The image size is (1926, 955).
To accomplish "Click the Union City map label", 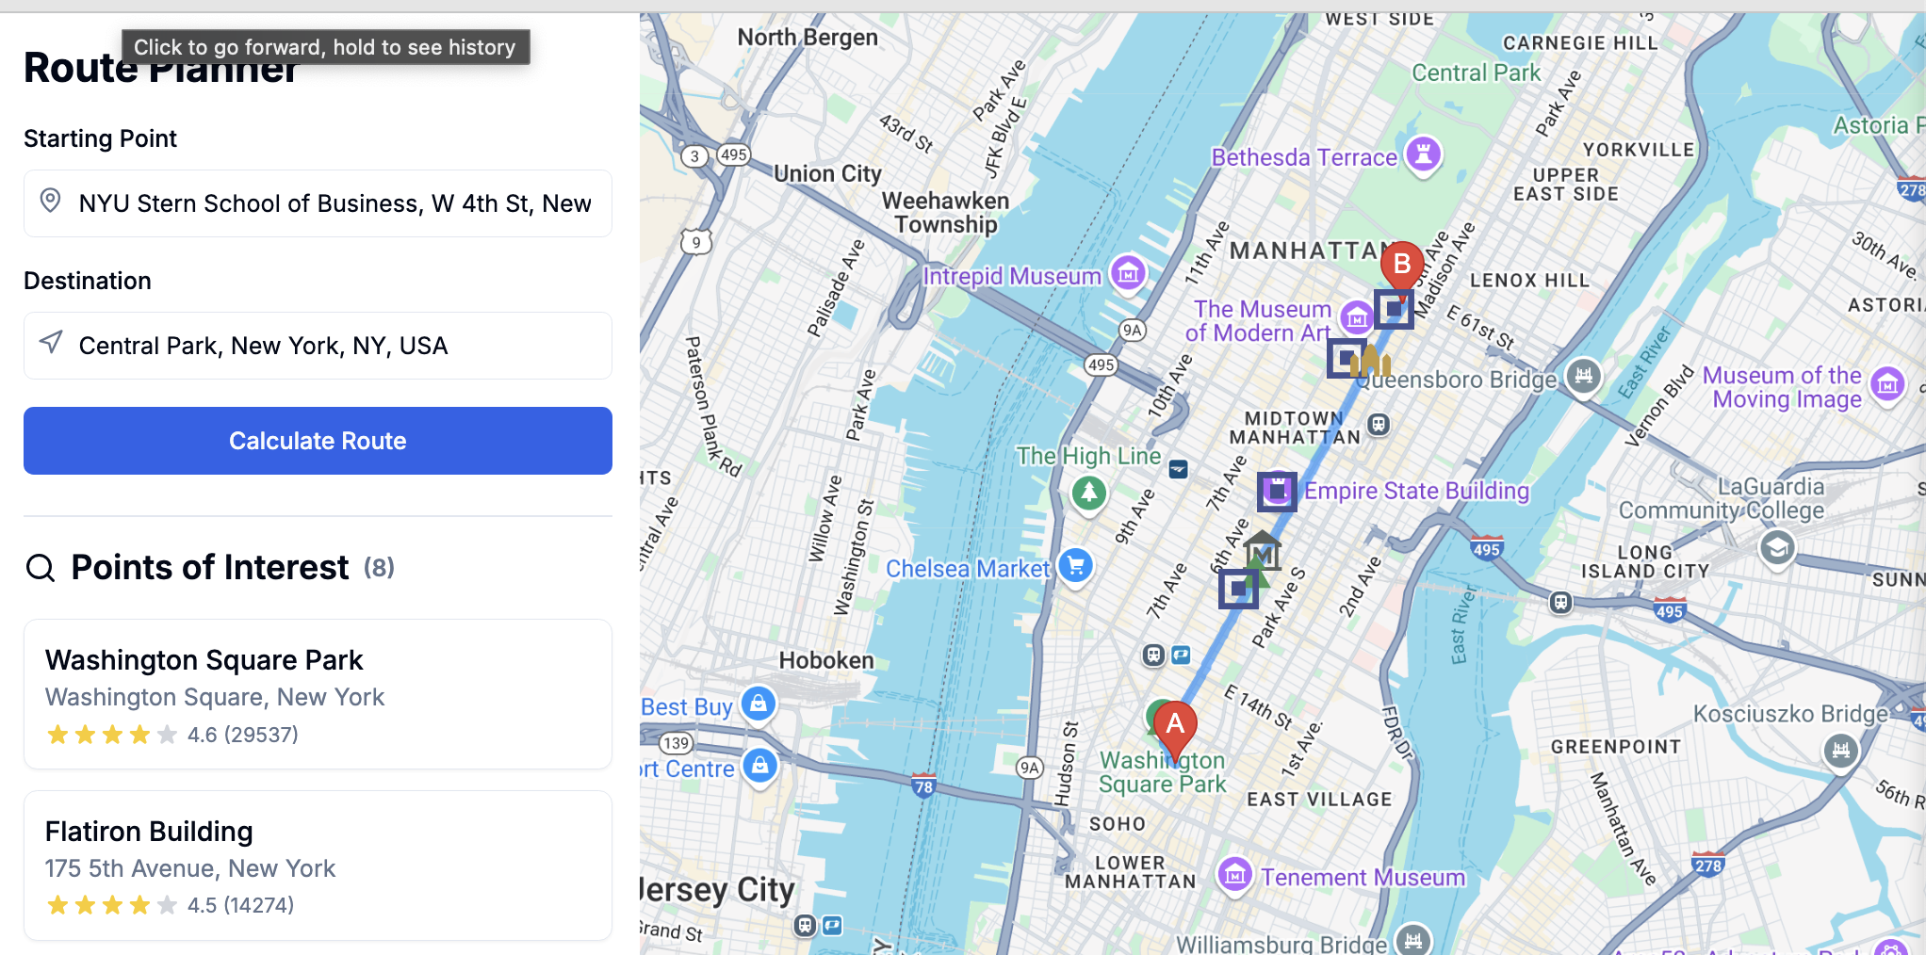I will click(827, 173).
